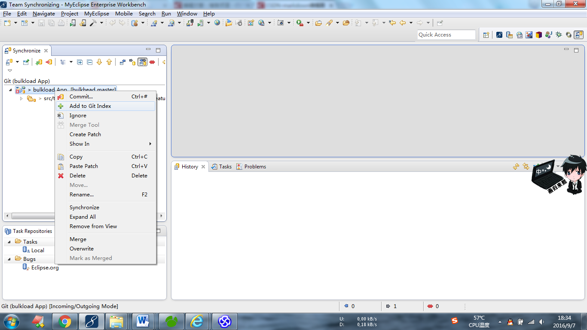This screenshot has width=587, height=330.
Task: Open Google Chrome from the taskbar
Action: 65,321
